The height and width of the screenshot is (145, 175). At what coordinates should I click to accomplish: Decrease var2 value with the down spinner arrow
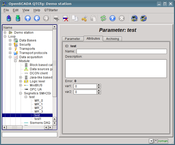pyautogui.click(x=99, y=93)
